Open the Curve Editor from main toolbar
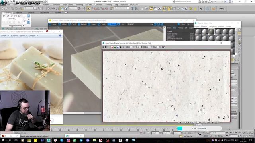This screenshot has height=143, width=255. (155, 8)
